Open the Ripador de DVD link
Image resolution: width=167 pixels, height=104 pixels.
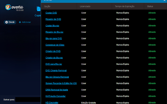53,19
